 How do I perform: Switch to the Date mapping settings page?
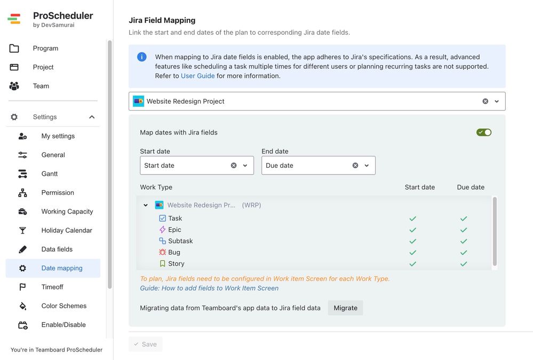[x=53, y=268]
